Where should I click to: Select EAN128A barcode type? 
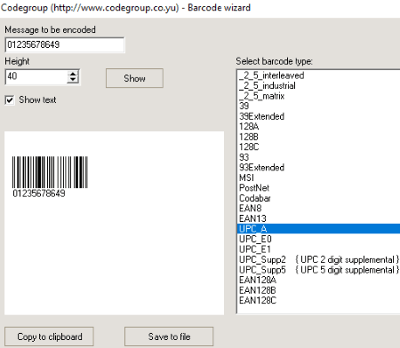(319, 280)
